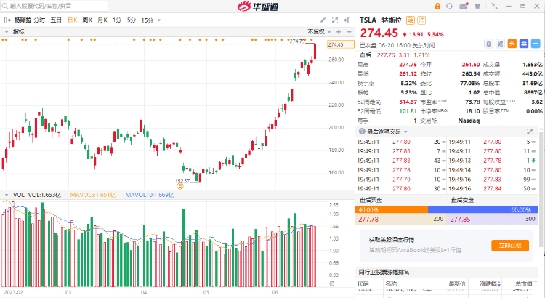Select the 日K daily chart tab
Screen dimensions: 545x298
click(x=72, y=20)
